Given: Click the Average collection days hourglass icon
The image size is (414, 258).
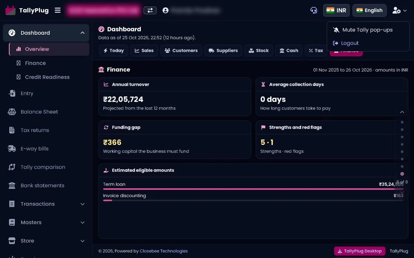Looking at the screenshot, I should pos(263,84).
